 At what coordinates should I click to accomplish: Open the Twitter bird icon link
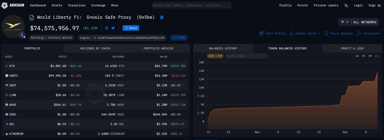[113, 28]
